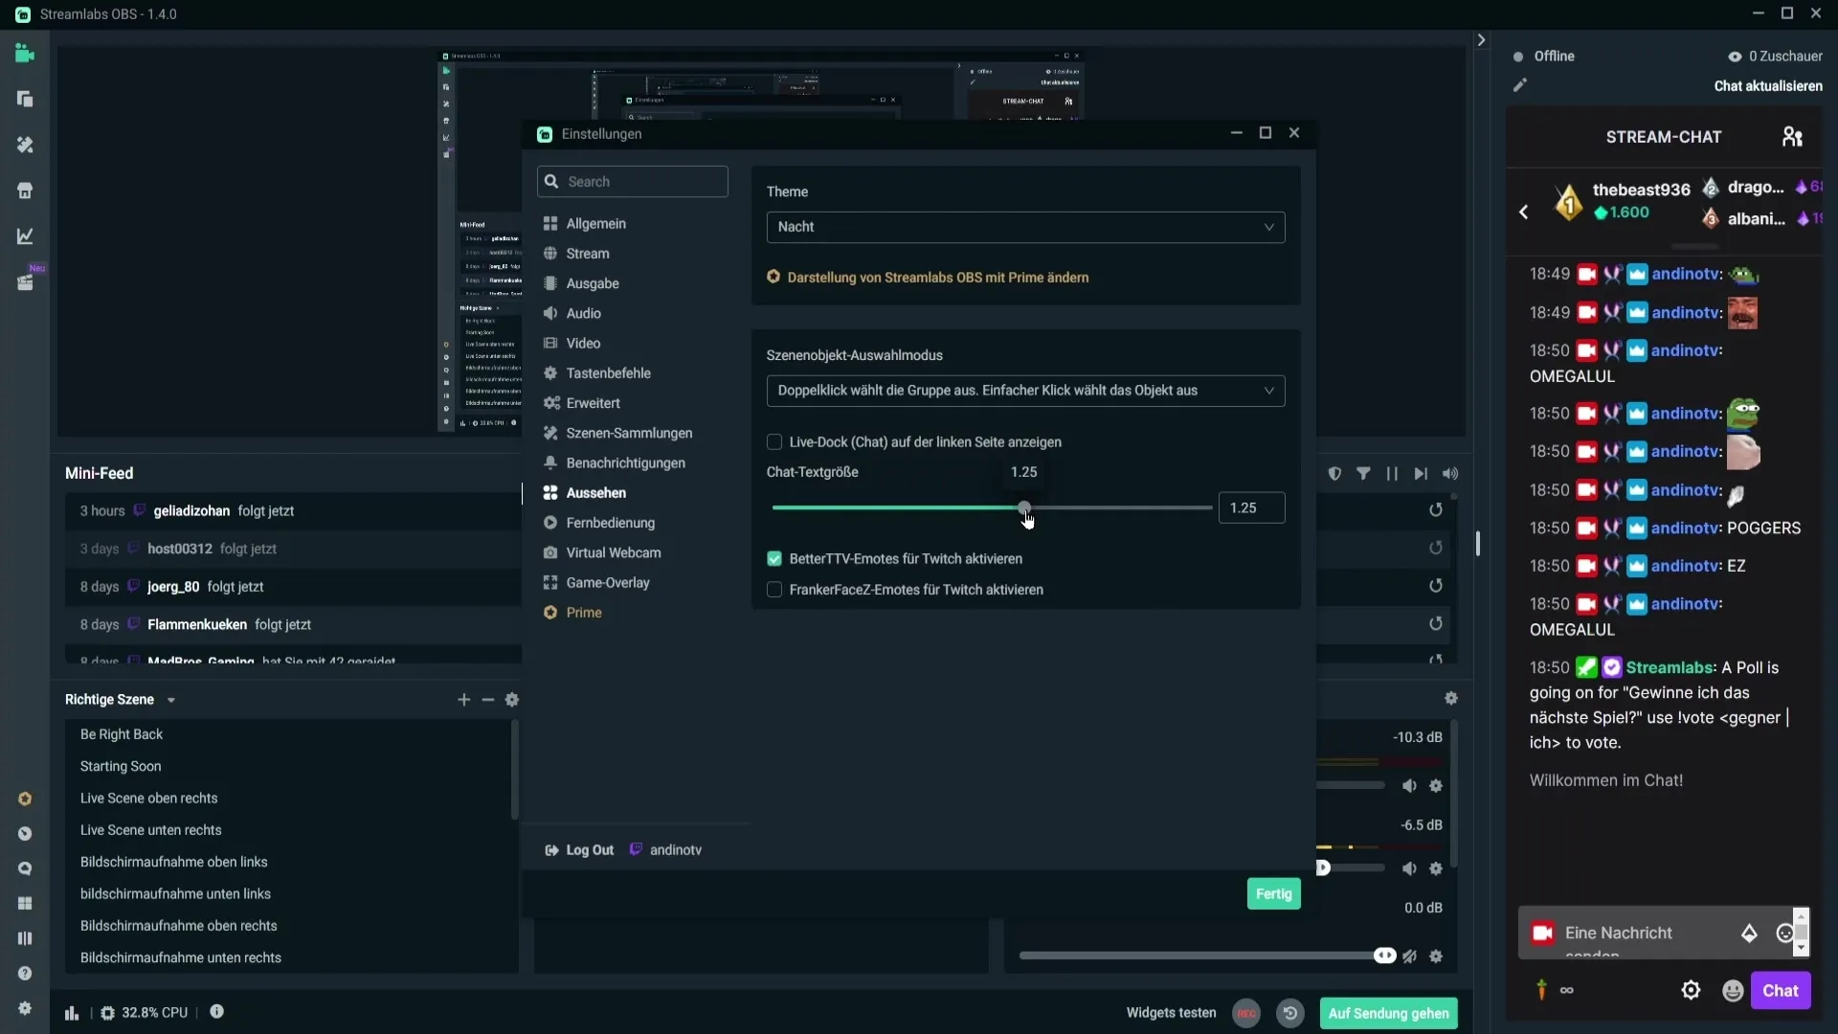Click the Live Scene oben rechts scene item
The height and width of the screenshot is (1034, 1838).
[x=149, y=797]
